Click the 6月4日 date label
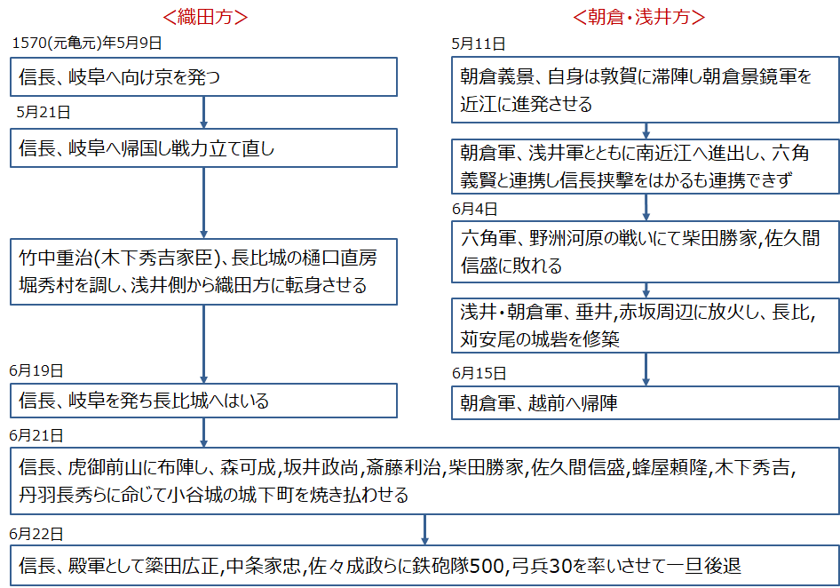This screenshot has height=588, width=840. coord(475,209)
